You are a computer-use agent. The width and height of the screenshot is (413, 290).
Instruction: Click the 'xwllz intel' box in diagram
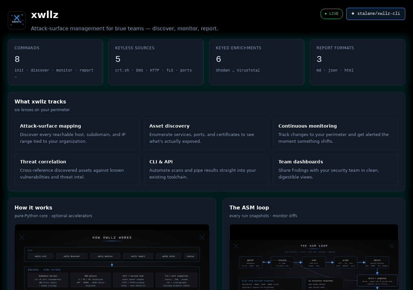(169, 256)
